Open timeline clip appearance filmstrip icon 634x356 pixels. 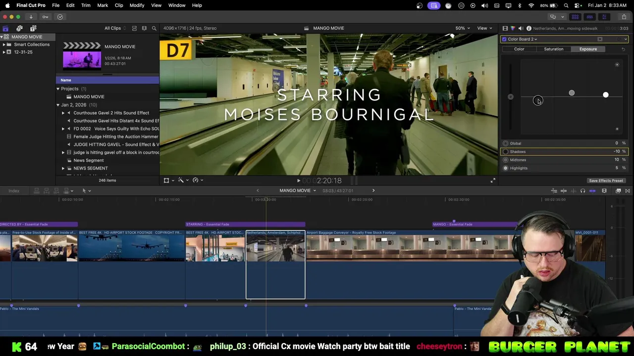[x=604, y=191]
